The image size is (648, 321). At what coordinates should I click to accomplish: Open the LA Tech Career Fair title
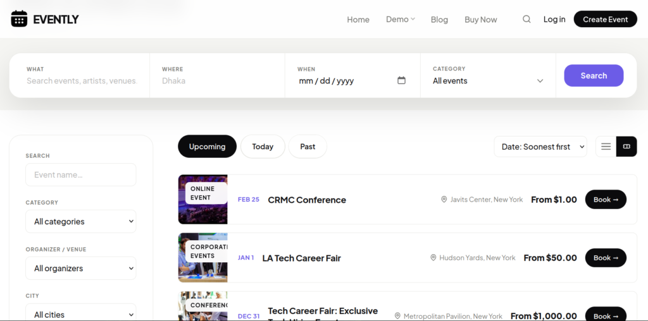(x=302, y=258)
